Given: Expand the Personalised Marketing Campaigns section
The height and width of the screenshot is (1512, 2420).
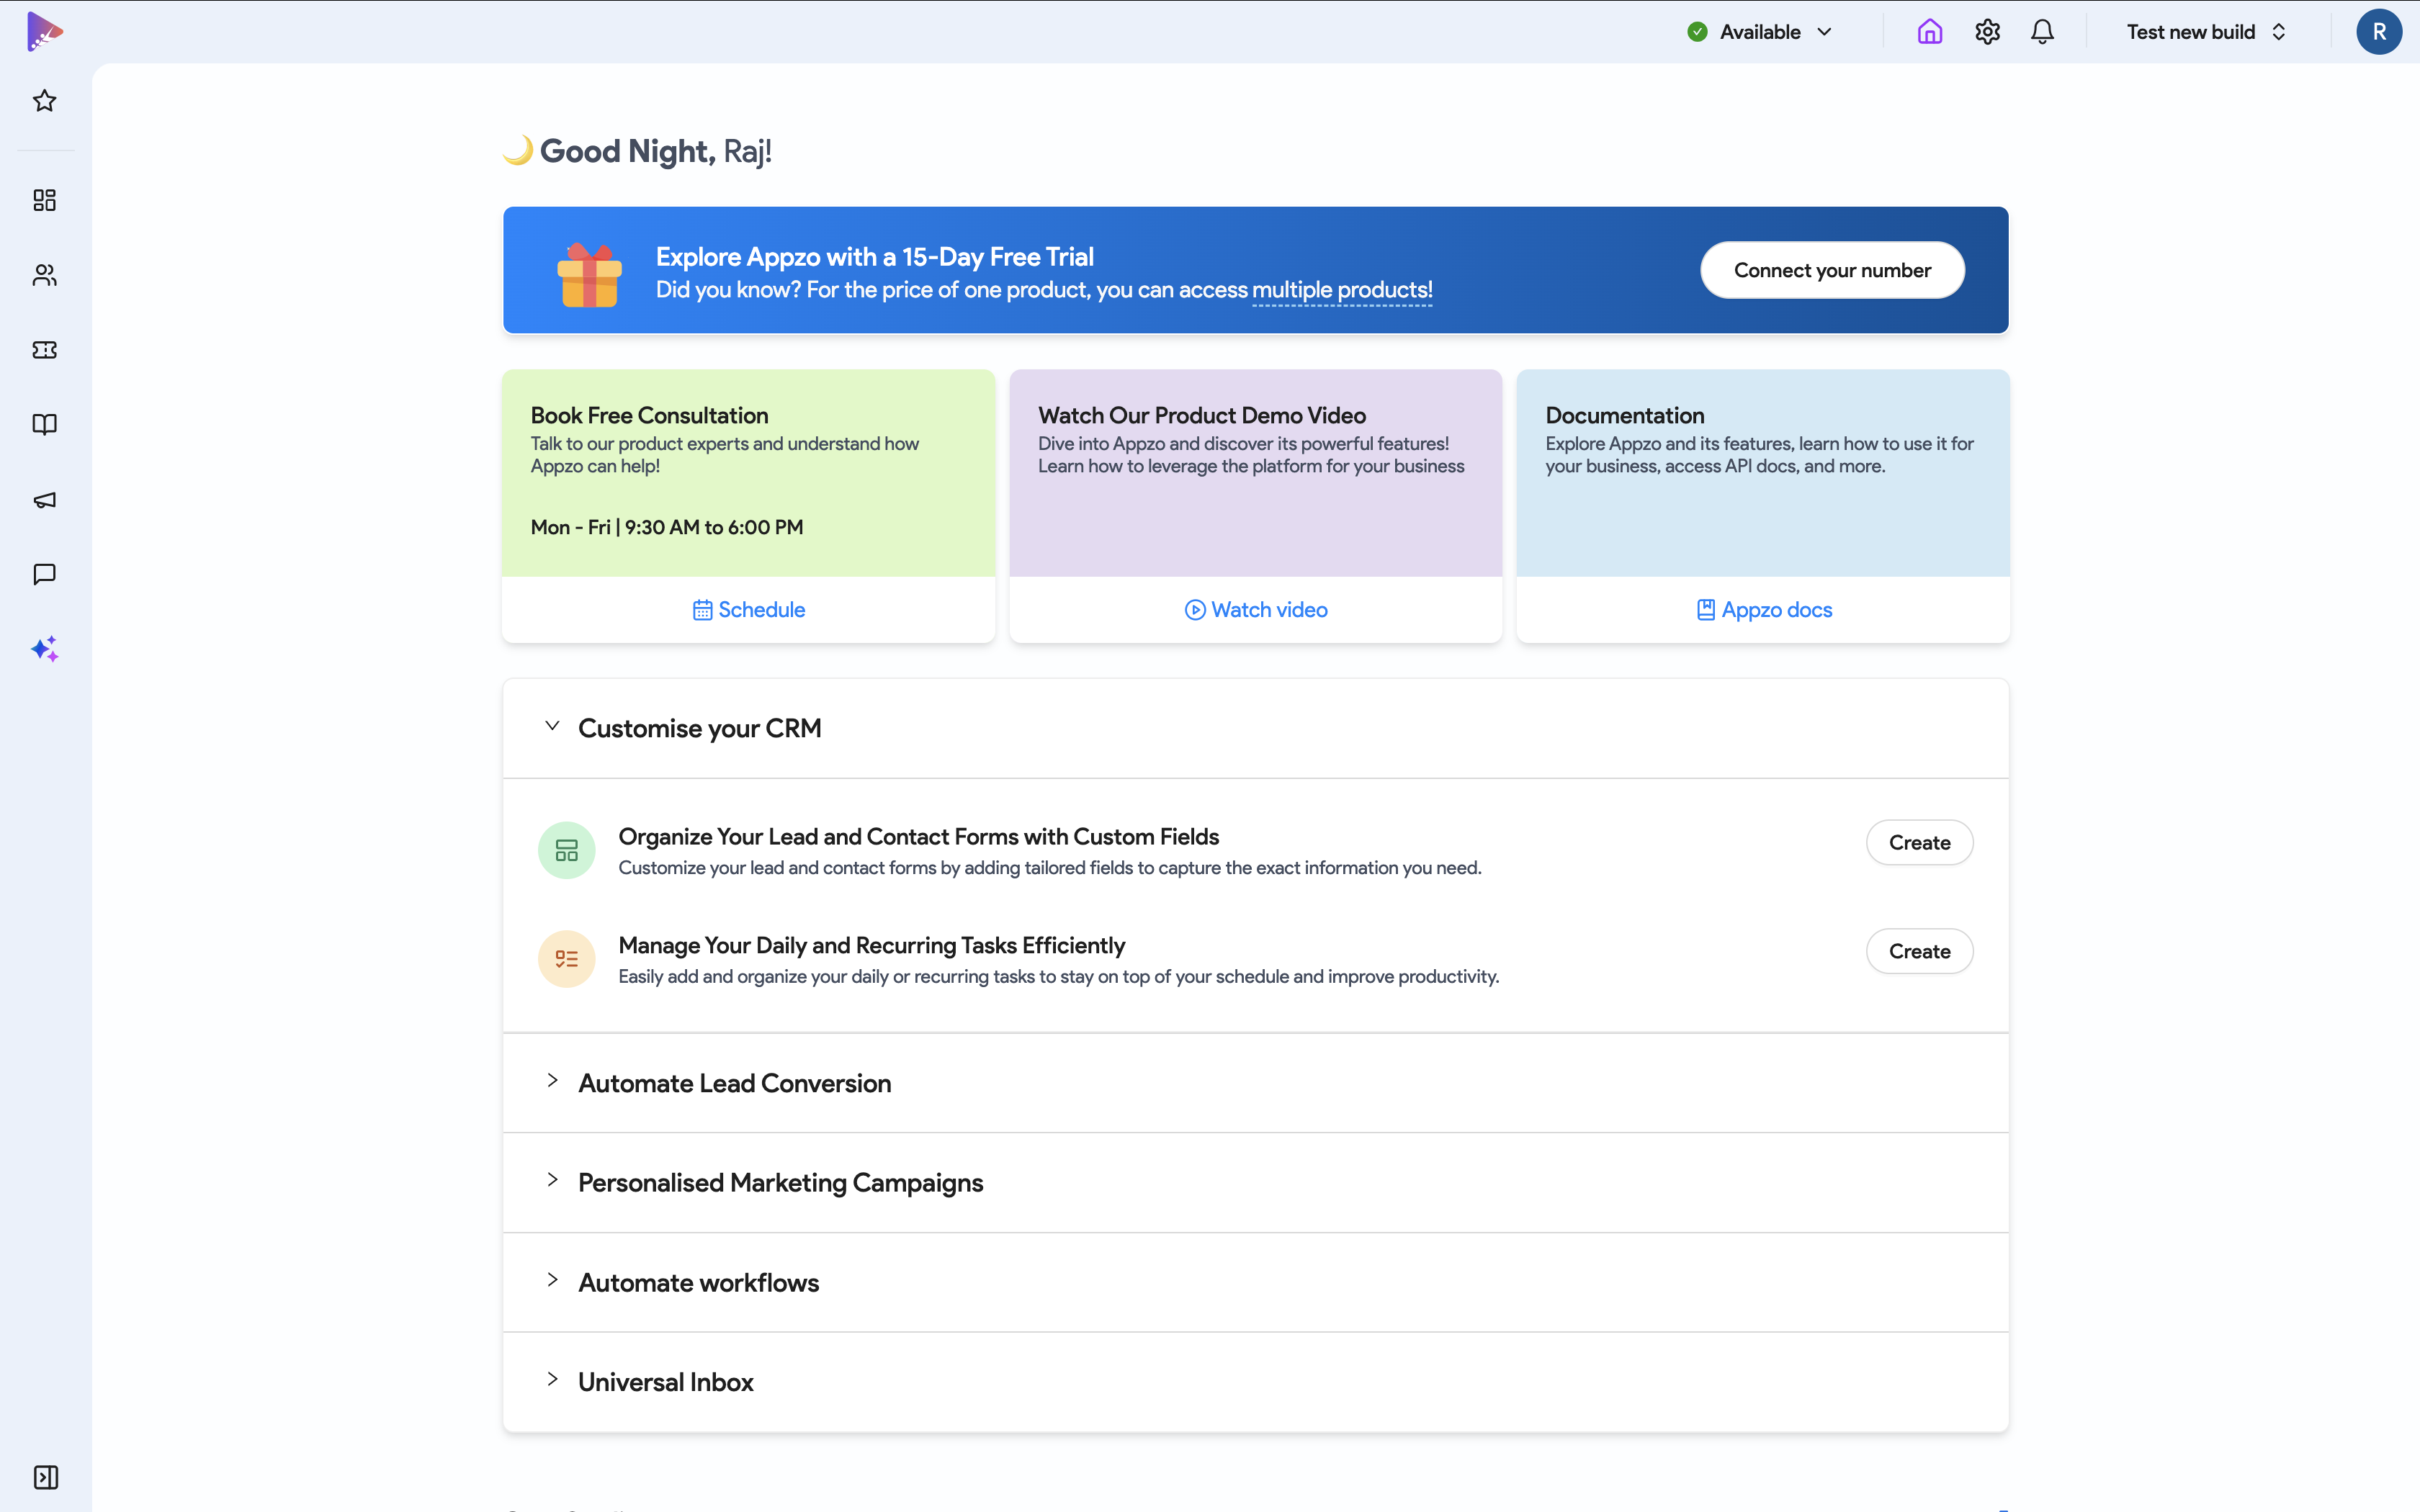Looking at the screenshot, I should point(1256,1182).
